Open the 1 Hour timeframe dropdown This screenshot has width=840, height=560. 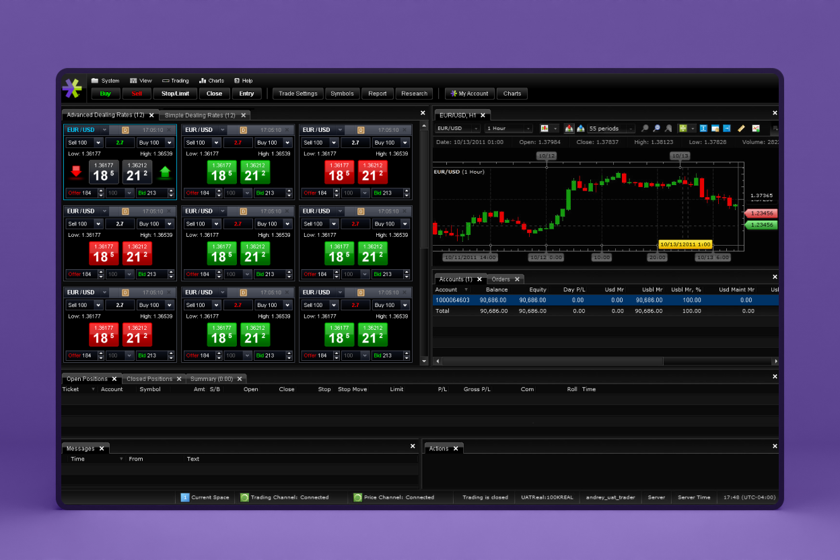click(508, 129)
